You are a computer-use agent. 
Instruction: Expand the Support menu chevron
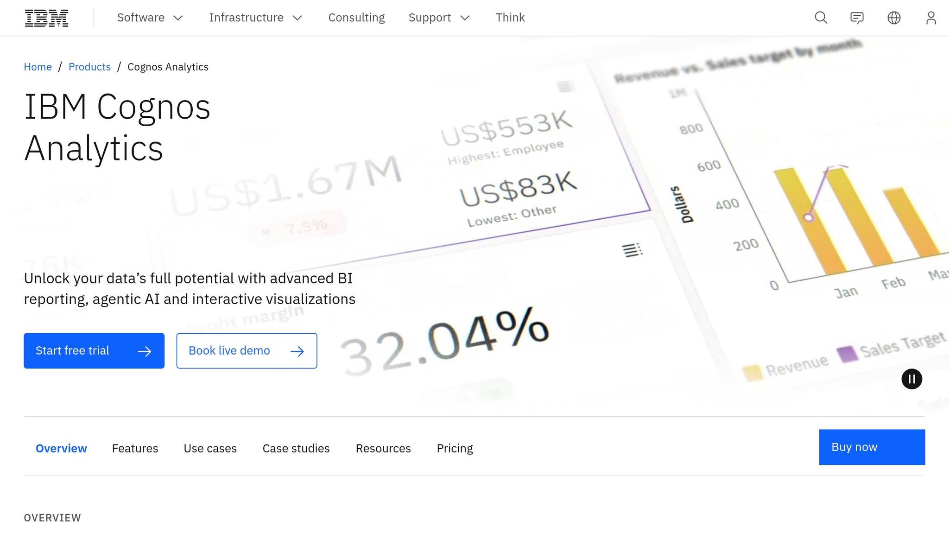(465, 18)
